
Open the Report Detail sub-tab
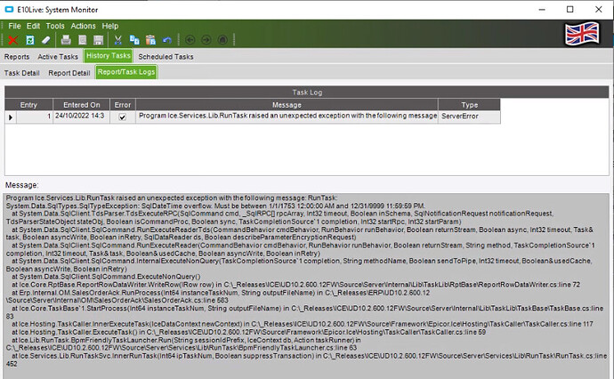click(x=69, y=73)
